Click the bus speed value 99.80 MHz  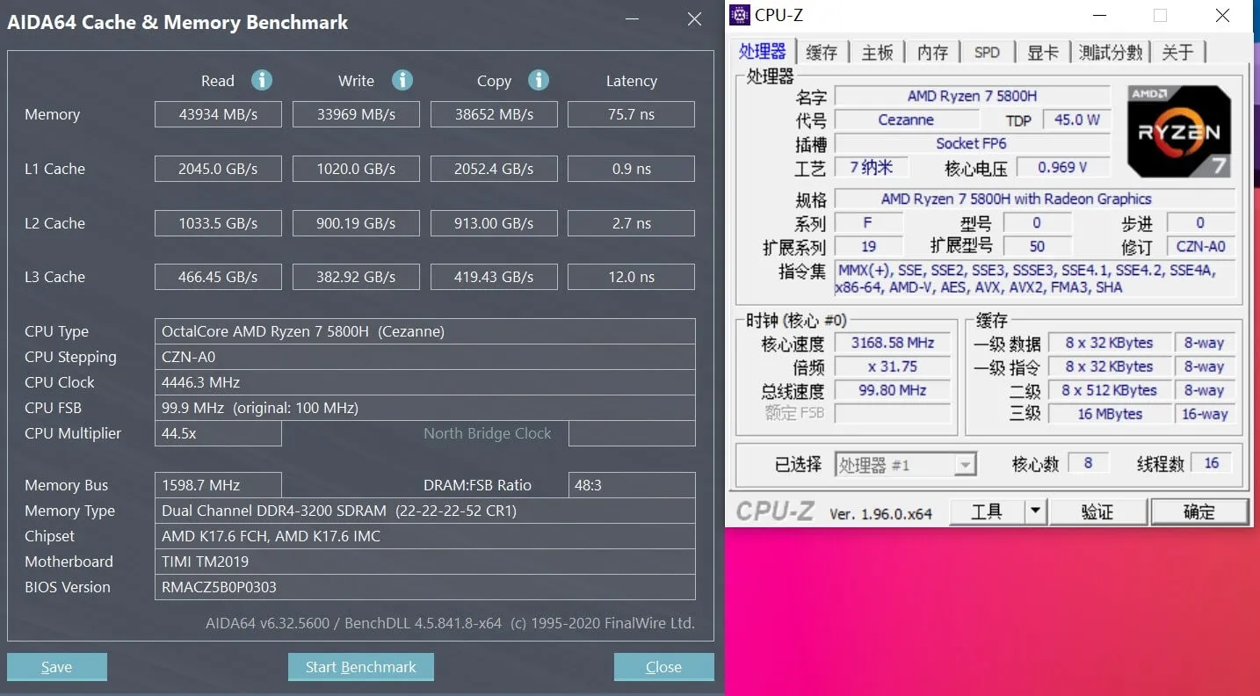point(893,390)
